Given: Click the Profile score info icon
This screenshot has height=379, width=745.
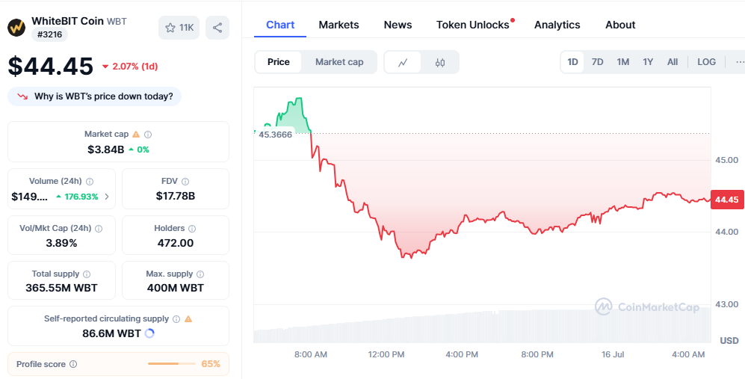Looking at the screenshot, I should [72, 364].
